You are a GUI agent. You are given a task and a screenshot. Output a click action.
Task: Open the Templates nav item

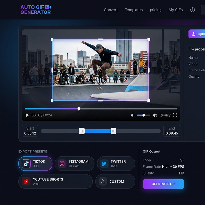pyautogui.click(x=134, y=10)
